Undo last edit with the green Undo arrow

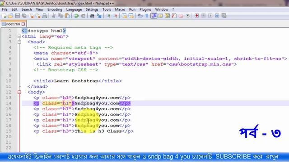tap(76, 16)
